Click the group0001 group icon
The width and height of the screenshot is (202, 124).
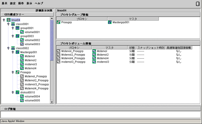pyautogui.click(x=17, y=28)
